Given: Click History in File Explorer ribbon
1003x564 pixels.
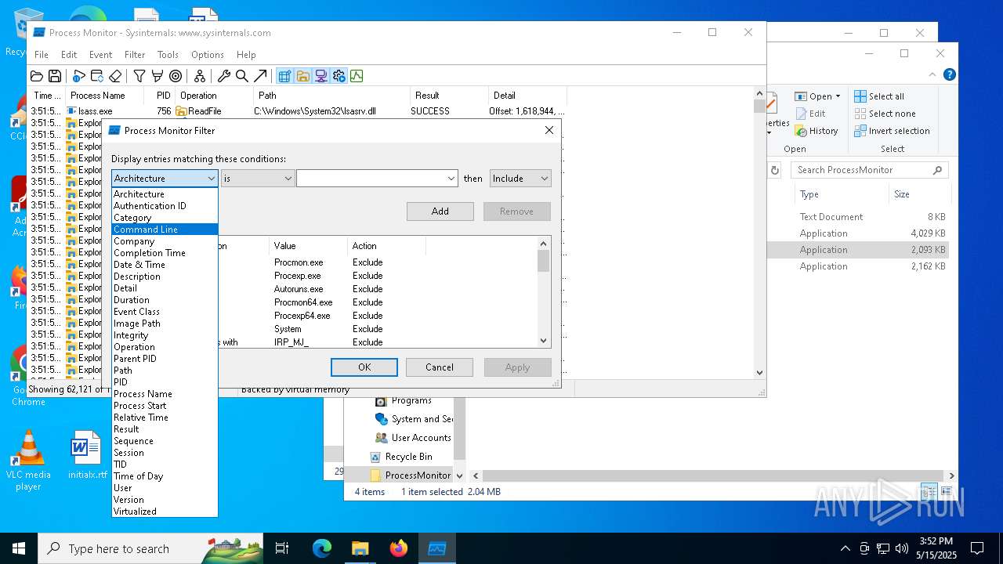Looking at the screenshot, I should (x=817, y=131).
